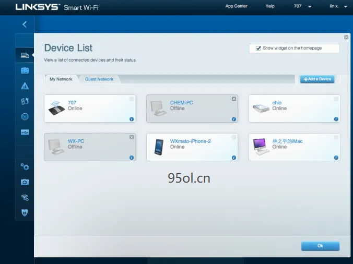Screen dimensions: 353x264
Task: Remove offline WX-PC device with X
Action: point(131,137)
